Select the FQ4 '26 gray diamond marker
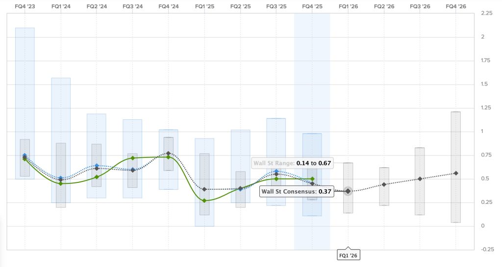The width and height of the screenshot is (502, 267). pyautogui.click(x=456, y=173)
